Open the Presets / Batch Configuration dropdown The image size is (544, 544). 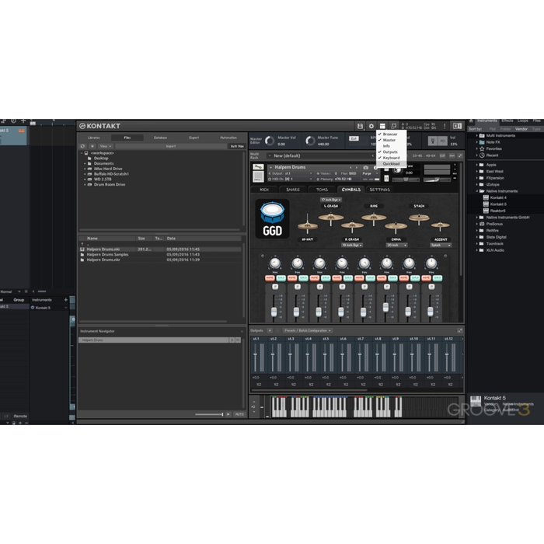click(308, 330)
